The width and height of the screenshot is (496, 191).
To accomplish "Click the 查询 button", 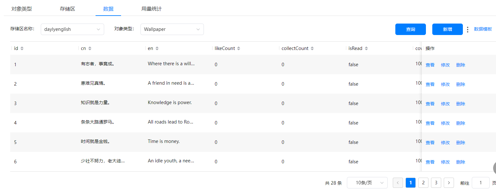I will (x=410, y=29).
